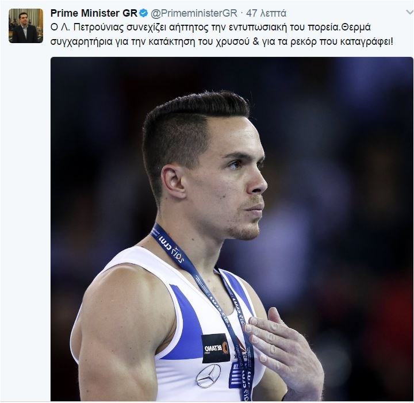The image size is (414, 403).
Task: Open the Prime Minister GR profile avatar
Action: point(25,26)
